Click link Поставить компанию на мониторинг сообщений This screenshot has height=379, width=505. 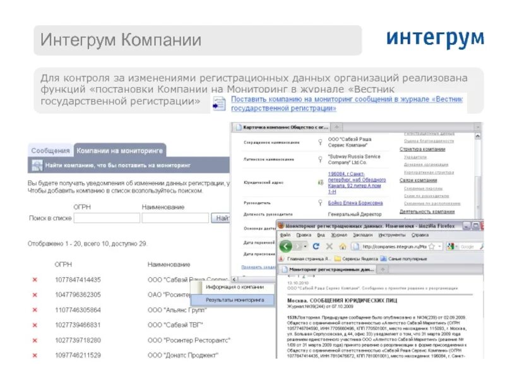(347, 104)
